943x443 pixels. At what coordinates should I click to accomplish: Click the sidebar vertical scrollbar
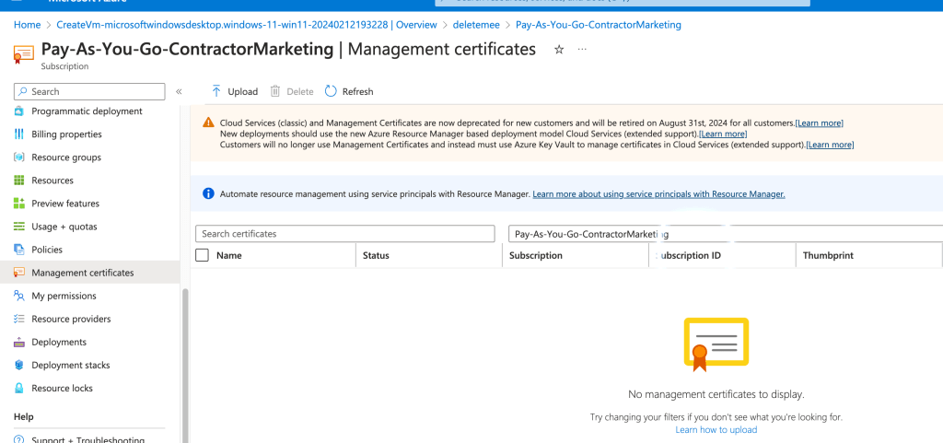[x=185, y=366]
